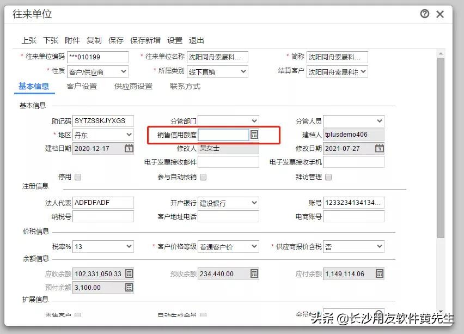Click the 电商账号 input field

tap(353, 216)
